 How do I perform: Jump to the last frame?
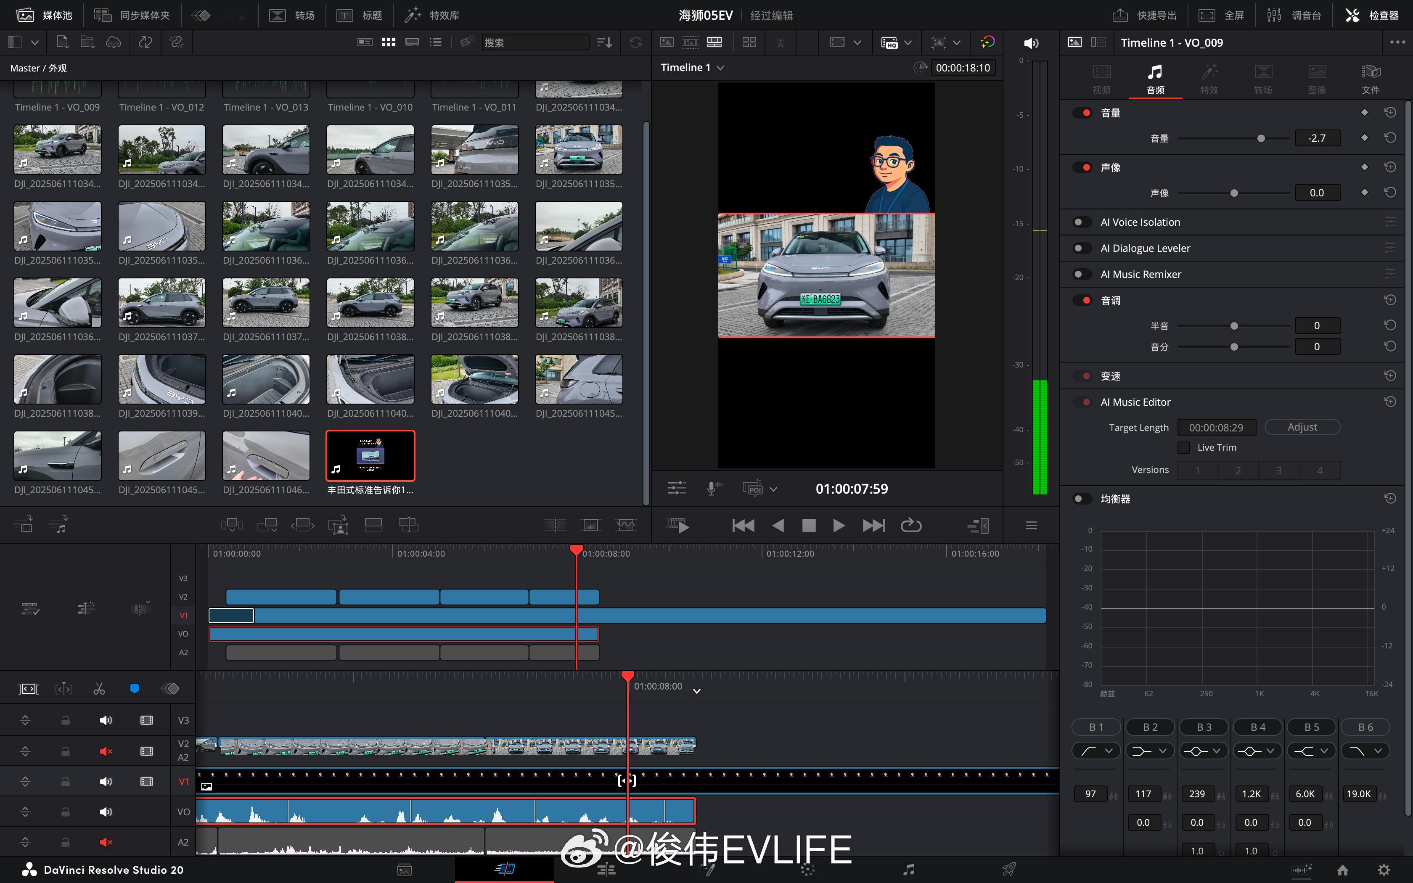click(873, 526)
